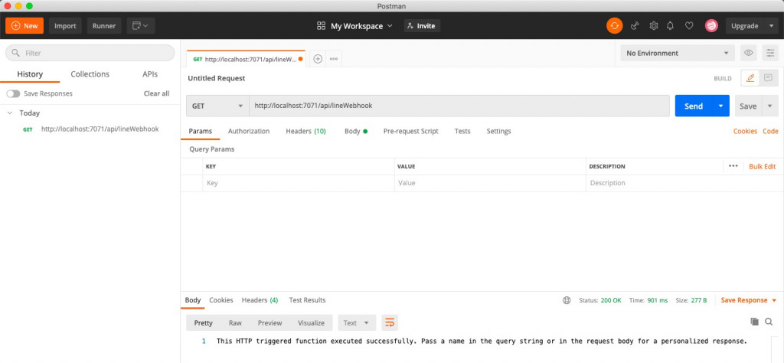
Task: Click the response network globe icon
Action: point(567,300)
